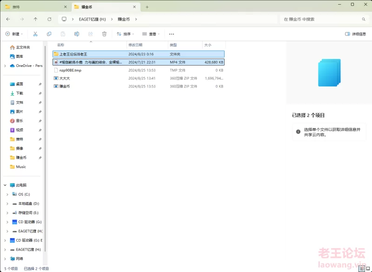Open a new tab with plus button
Image resolution: width=372 pixels, height=272 pixels.
point(147,7)
